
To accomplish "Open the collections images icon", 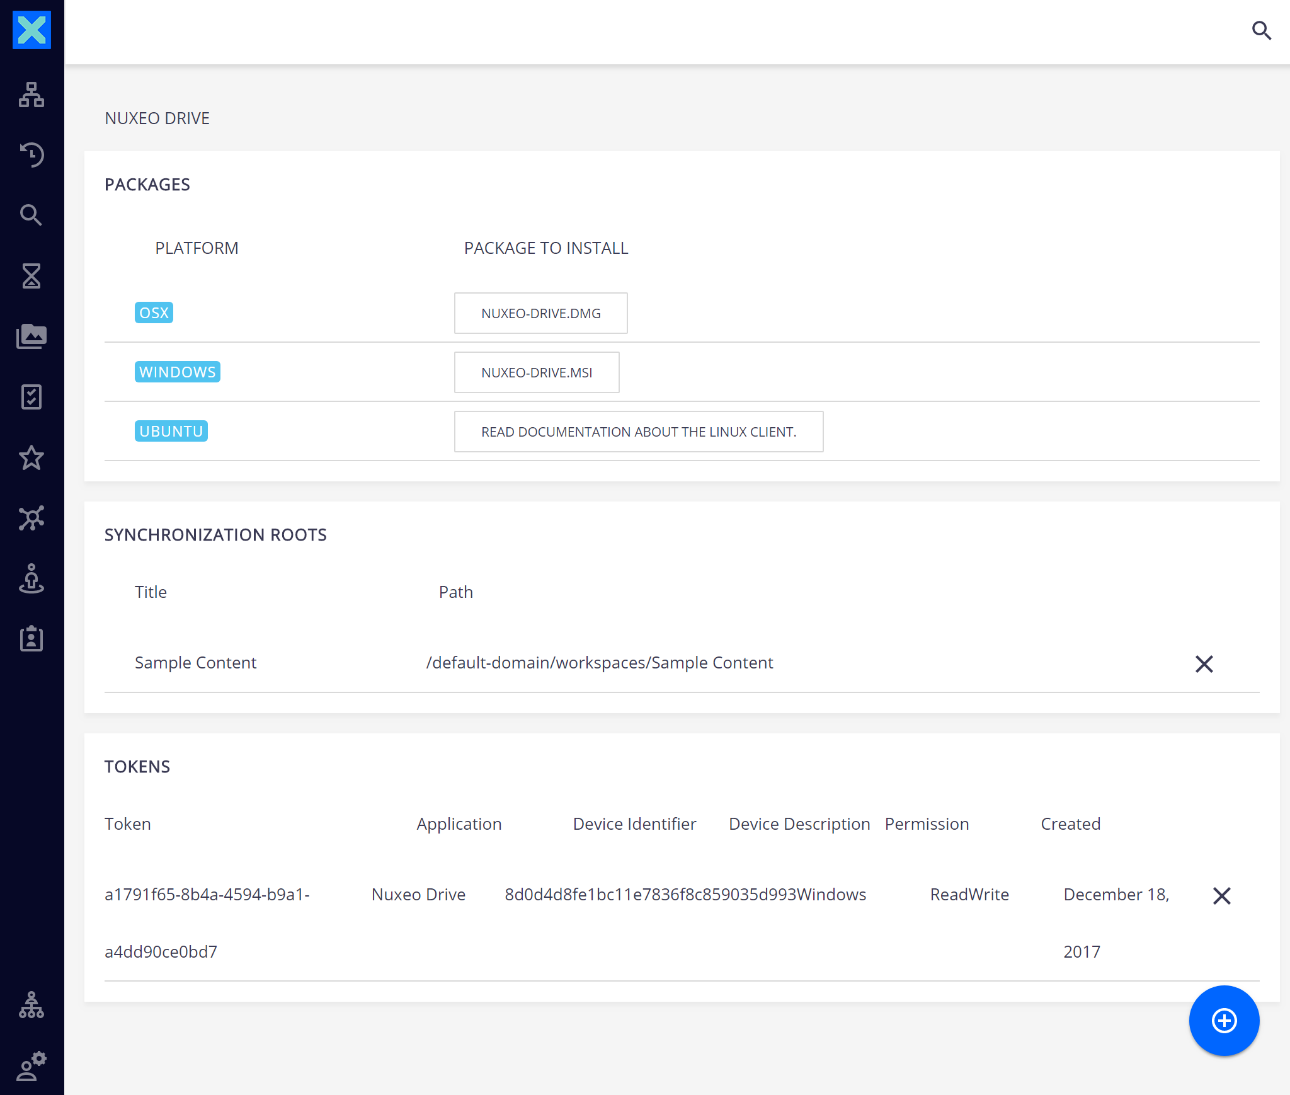I will tap(31, 336).
